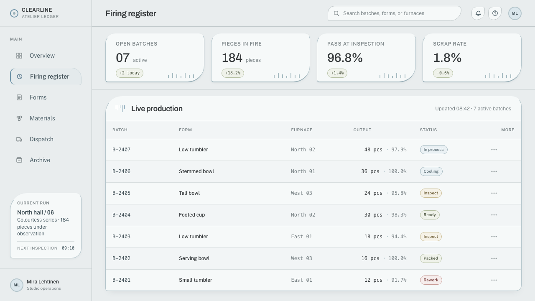Open the Pass at Inspection card
535x301 pixels.
(x=366, y=58)
